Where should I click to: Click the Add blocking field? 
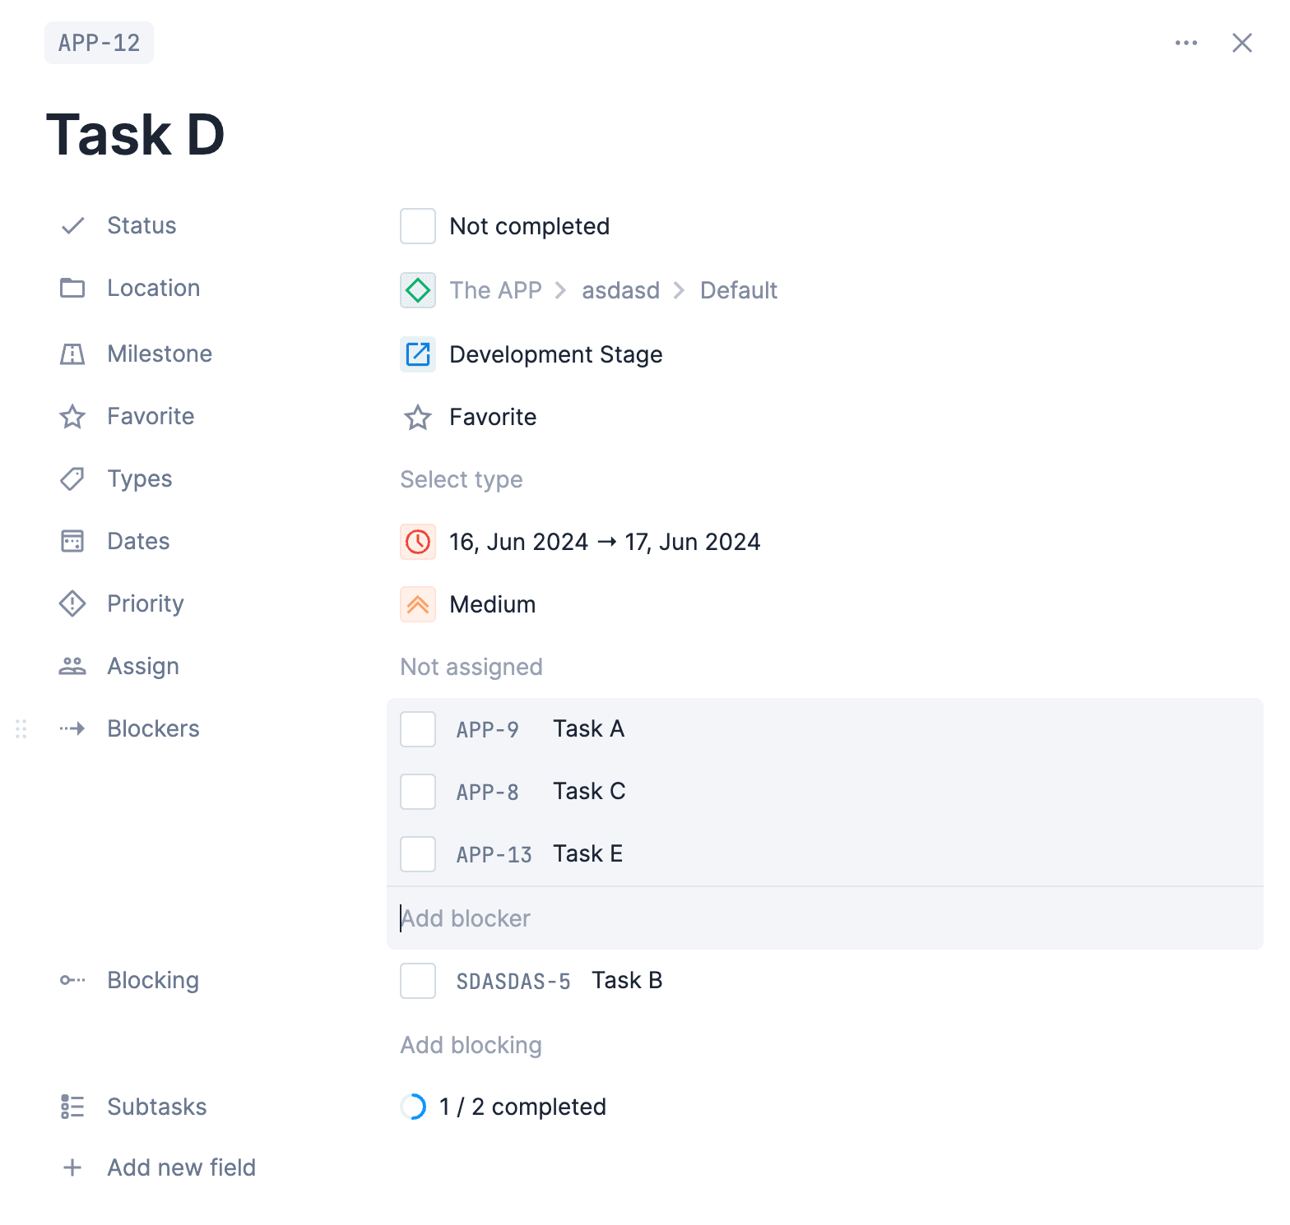pyautogui.click(x=471, y=1045)
